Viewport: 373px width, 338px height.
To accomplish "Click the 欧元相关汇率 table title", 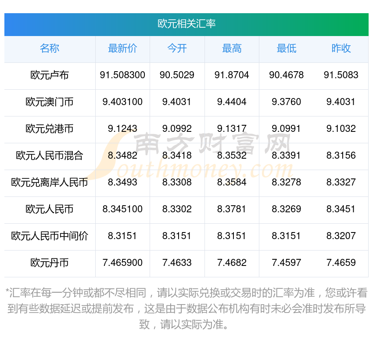I will click(x=186, y=24).
